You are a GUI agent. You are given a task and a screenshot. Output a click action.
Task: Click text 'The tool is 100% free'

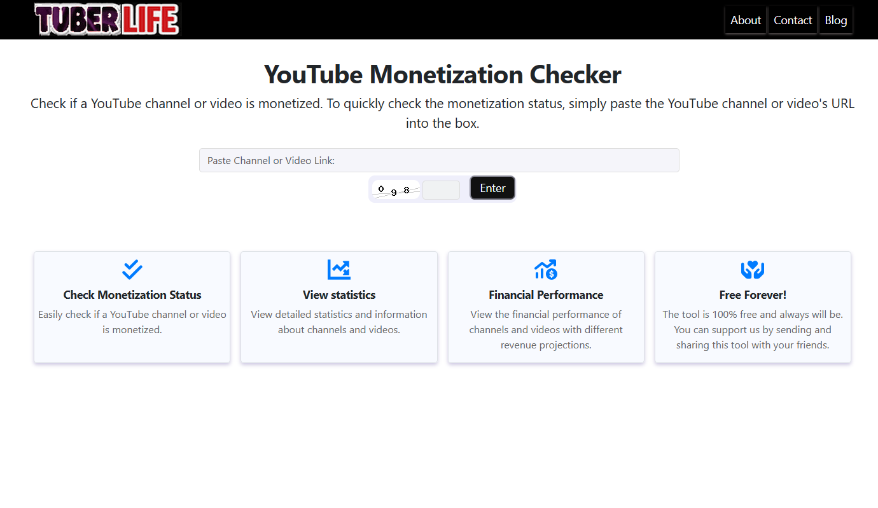point(709,314)
